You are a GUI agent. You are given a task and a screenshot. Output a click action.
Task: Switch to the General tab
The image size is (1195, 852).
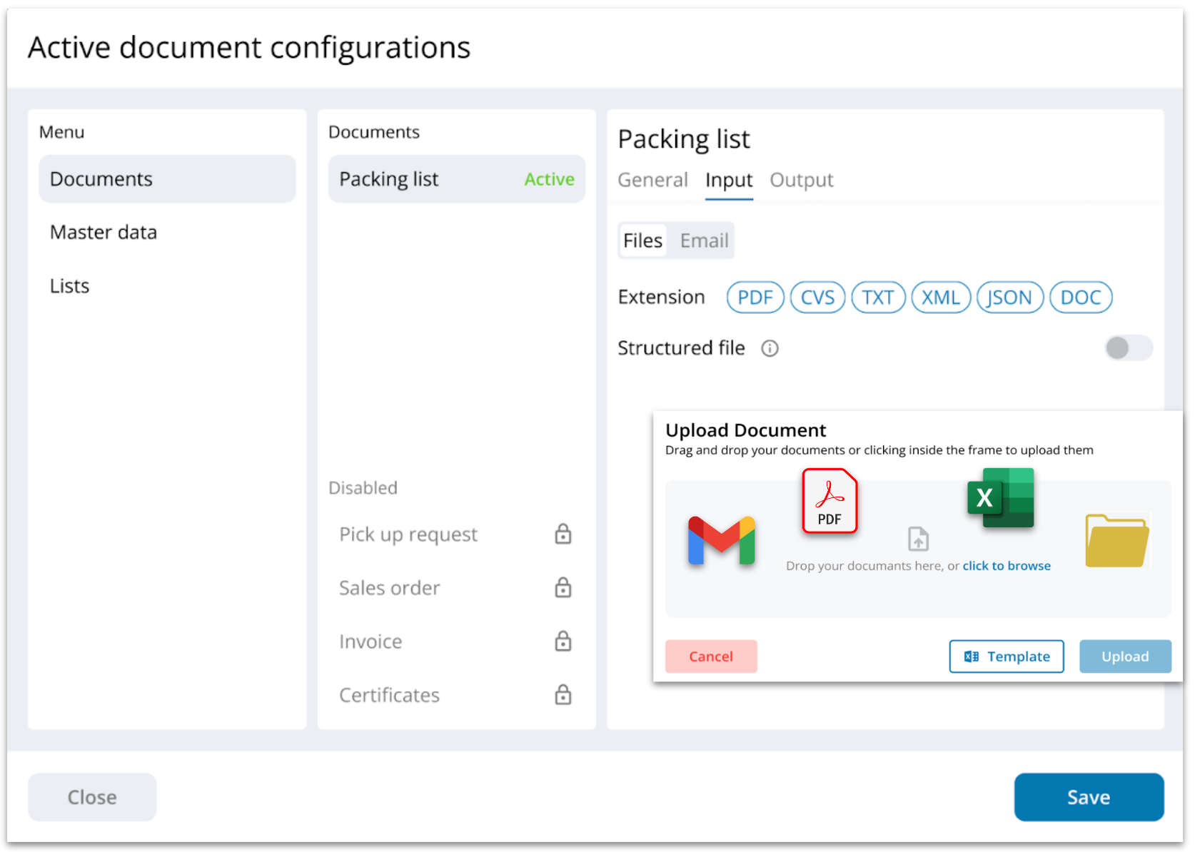click(x=652, y=180)
